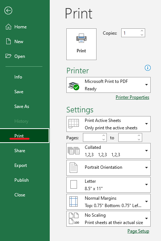The height and width of the screenshot is (241, 161).
Task: Click the Normal Margins page icon
Action: coord(73,202)
